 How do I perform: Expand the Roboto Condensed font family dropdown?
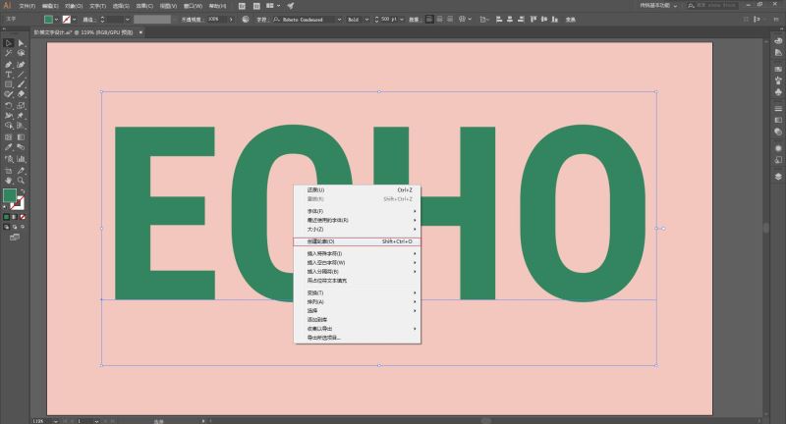pos(339,20)
